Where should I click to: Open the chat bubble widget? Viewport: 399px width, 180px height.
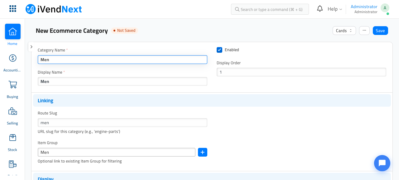(382, 163)
